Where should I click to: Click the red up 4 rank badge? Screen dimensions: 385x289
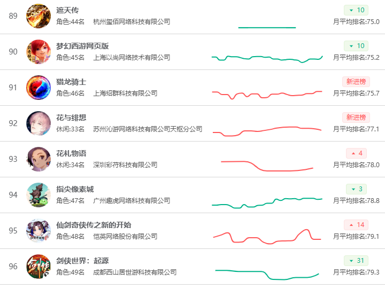pos(356,153)
